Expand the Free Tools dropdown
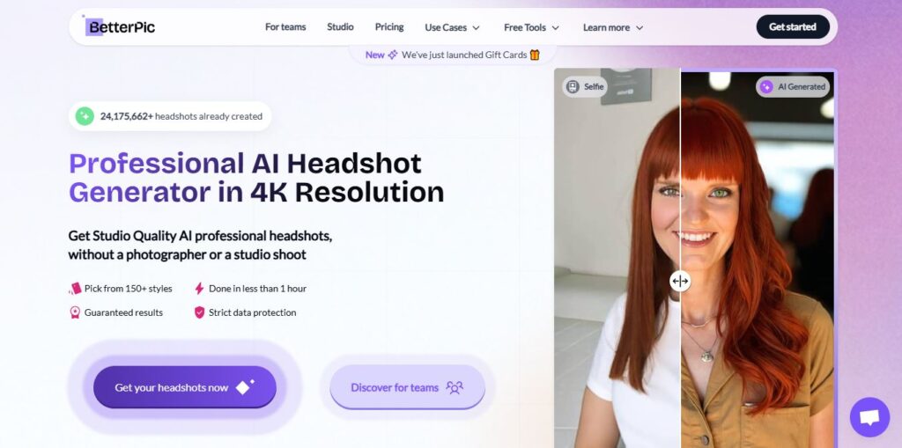Viewport: 902px width, 448px height. pyautogui.click(x=531, y=27)
